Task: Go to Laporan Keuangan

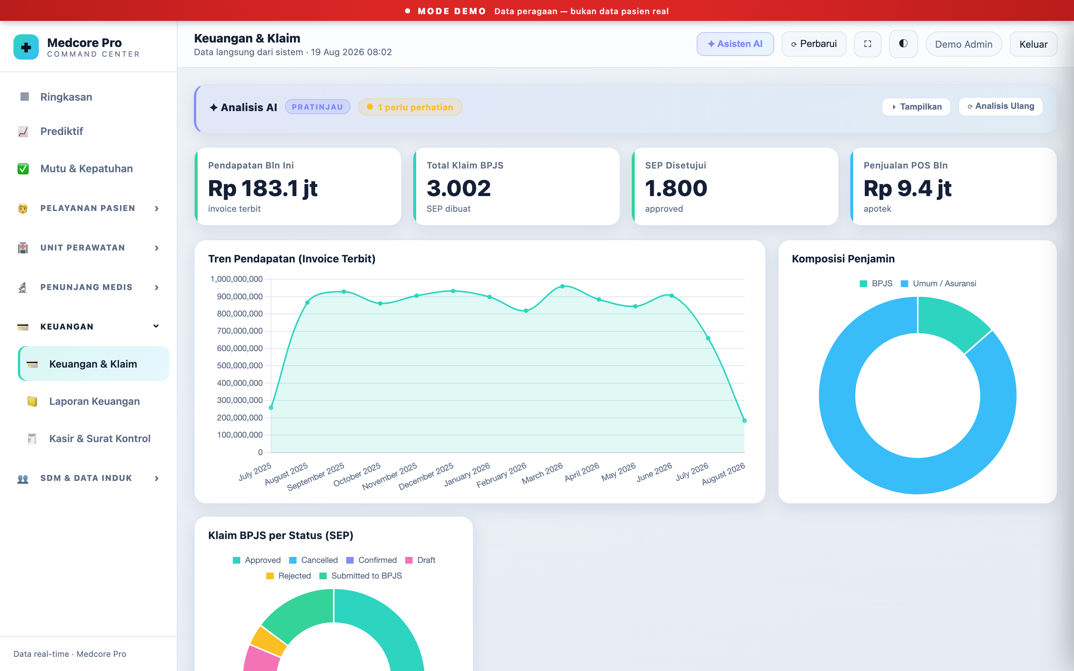Action: [x=94, y=401]
